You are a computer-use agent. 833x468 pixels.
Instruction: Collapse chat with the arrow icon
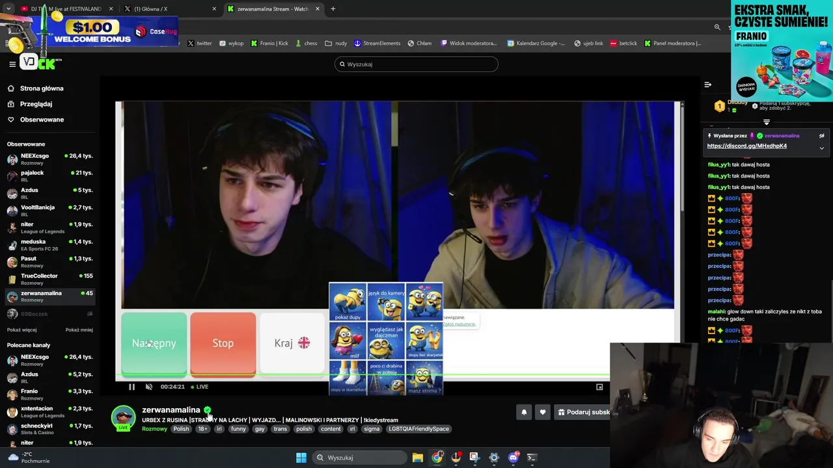[707, 84]
